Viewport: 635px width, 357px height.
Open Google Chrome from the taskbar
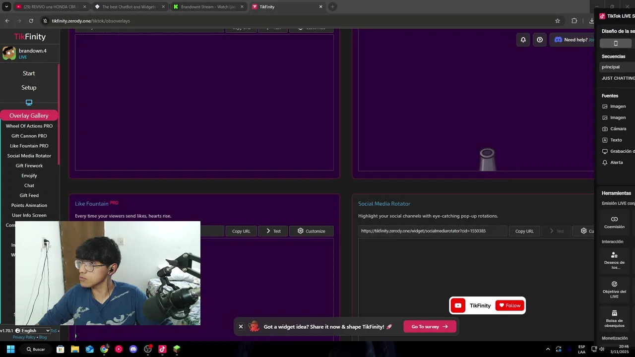pos(104,349)
